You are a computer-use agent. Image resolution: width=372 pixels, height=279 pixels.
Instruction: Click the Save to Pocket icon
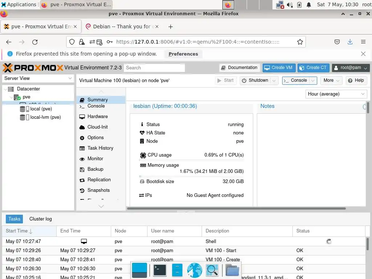[337, 42]
